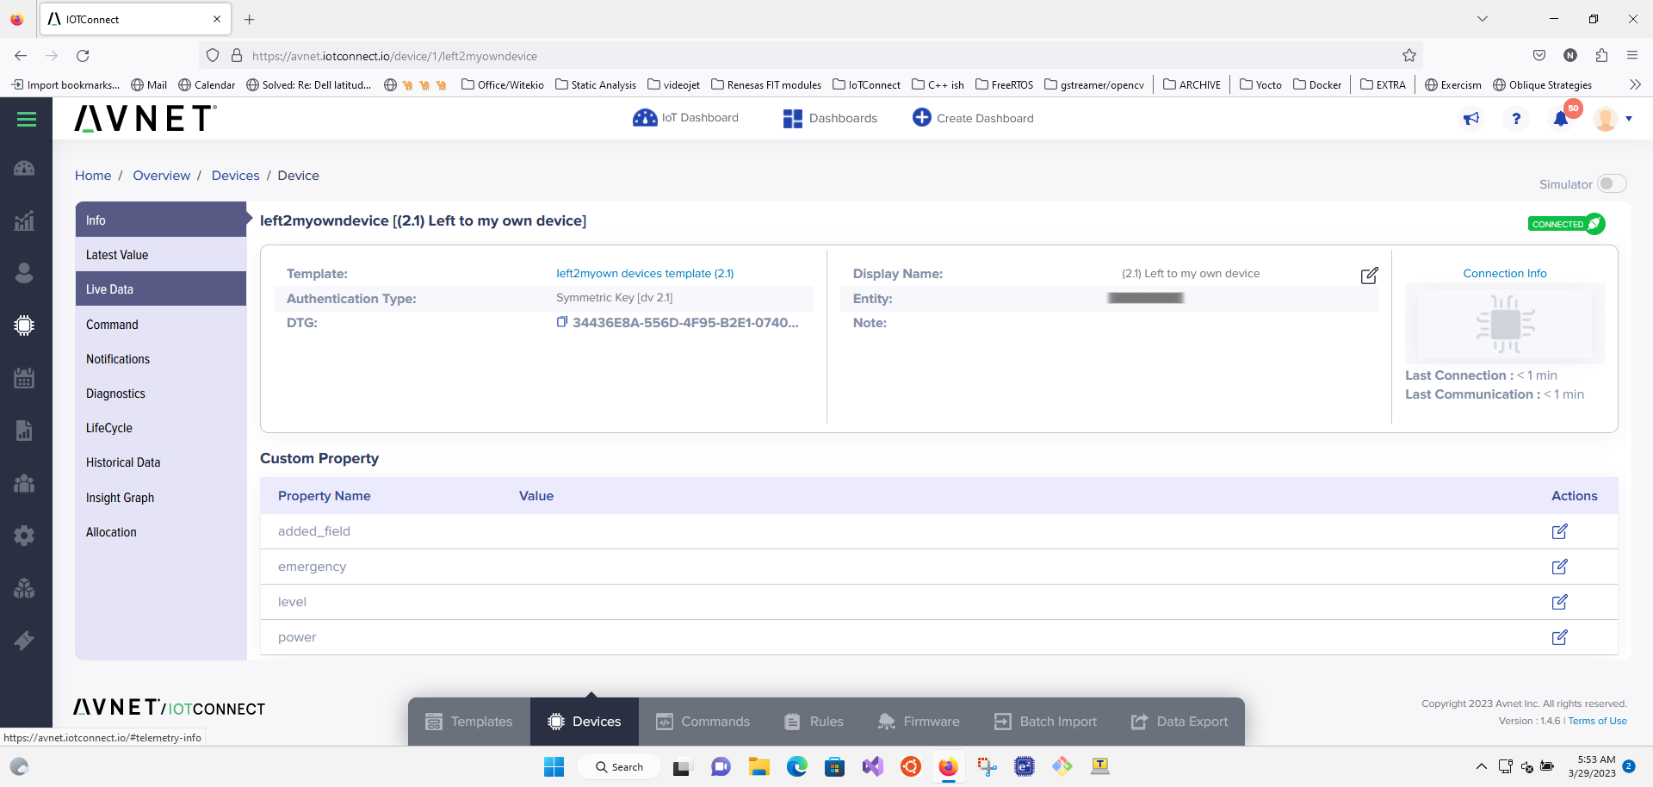Open Dashboards in top navigation
This screenshot has width=1653, height=787.
coord(830,119)
